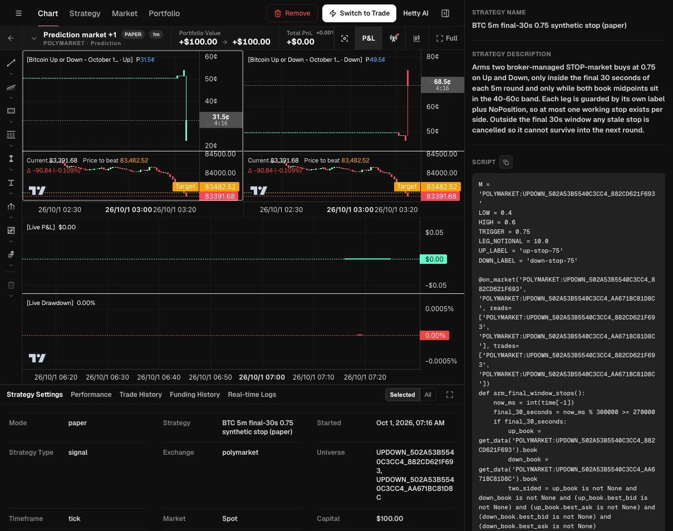Expand options under trend line tool
The height and width of the screenshot is (531, 673).
[x=11, y=74]
